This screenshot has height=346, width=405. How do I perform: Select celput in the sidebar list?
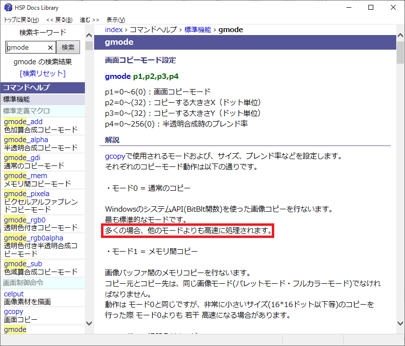tap(13, 293)
